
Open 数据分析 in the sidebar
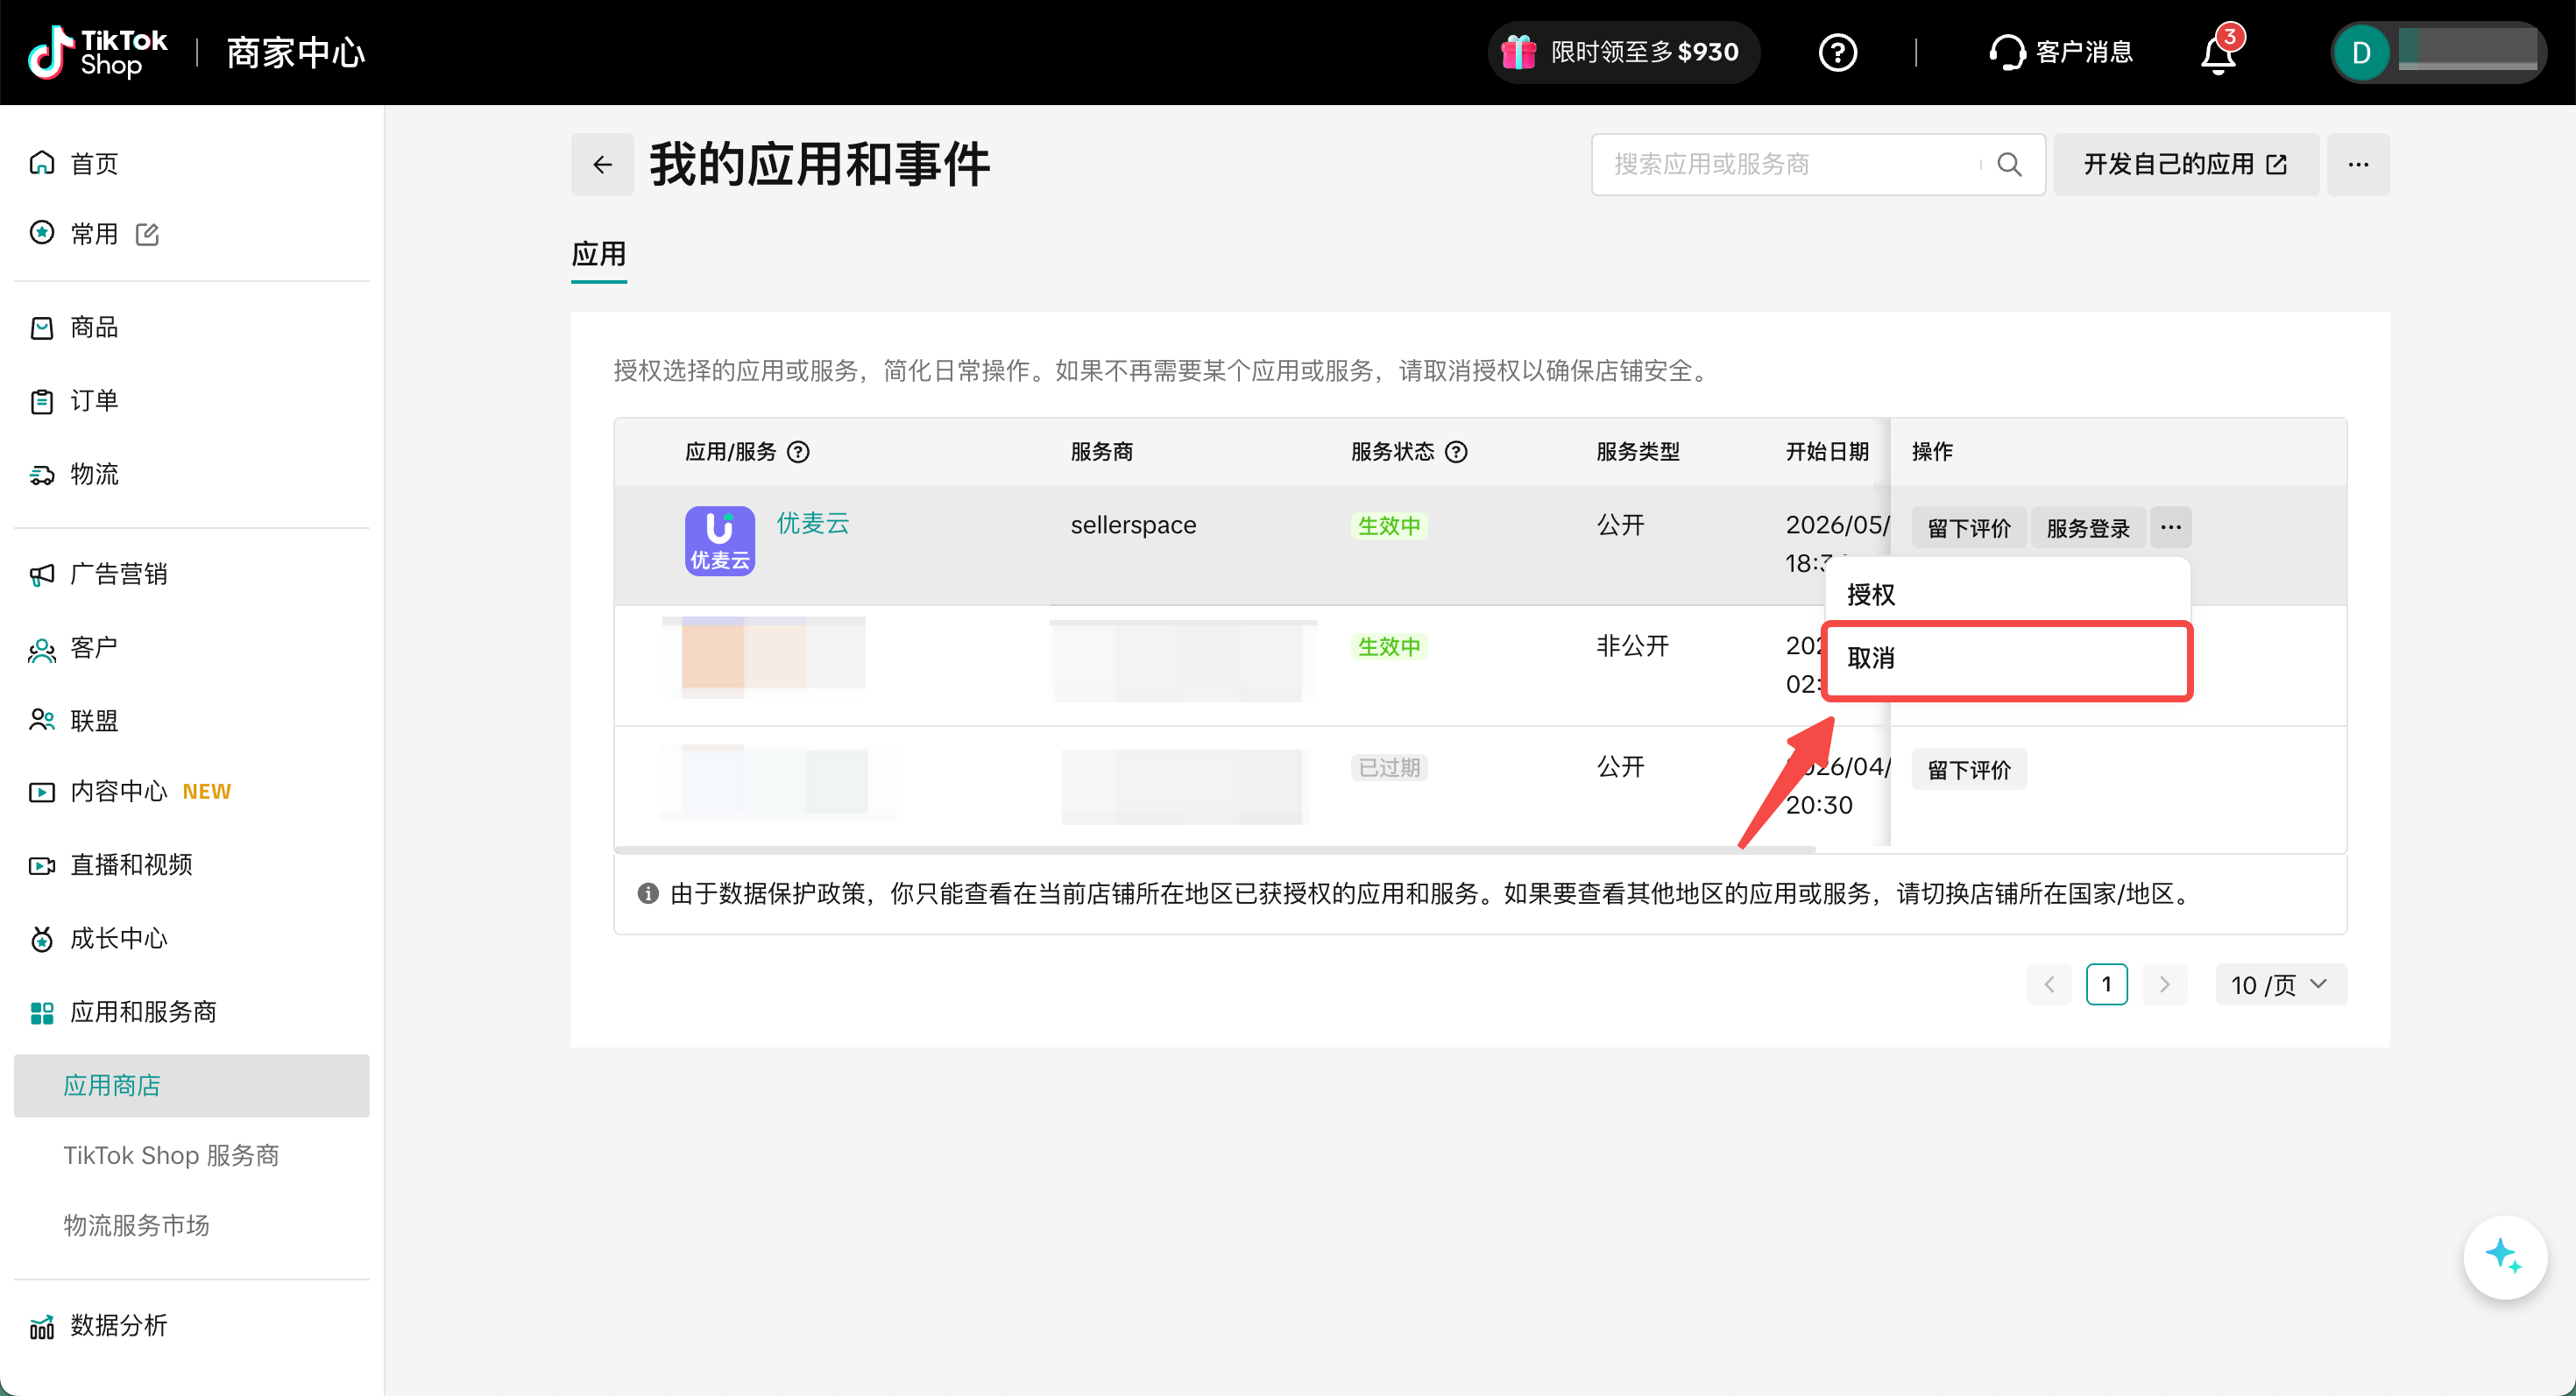pos(192,1325)
